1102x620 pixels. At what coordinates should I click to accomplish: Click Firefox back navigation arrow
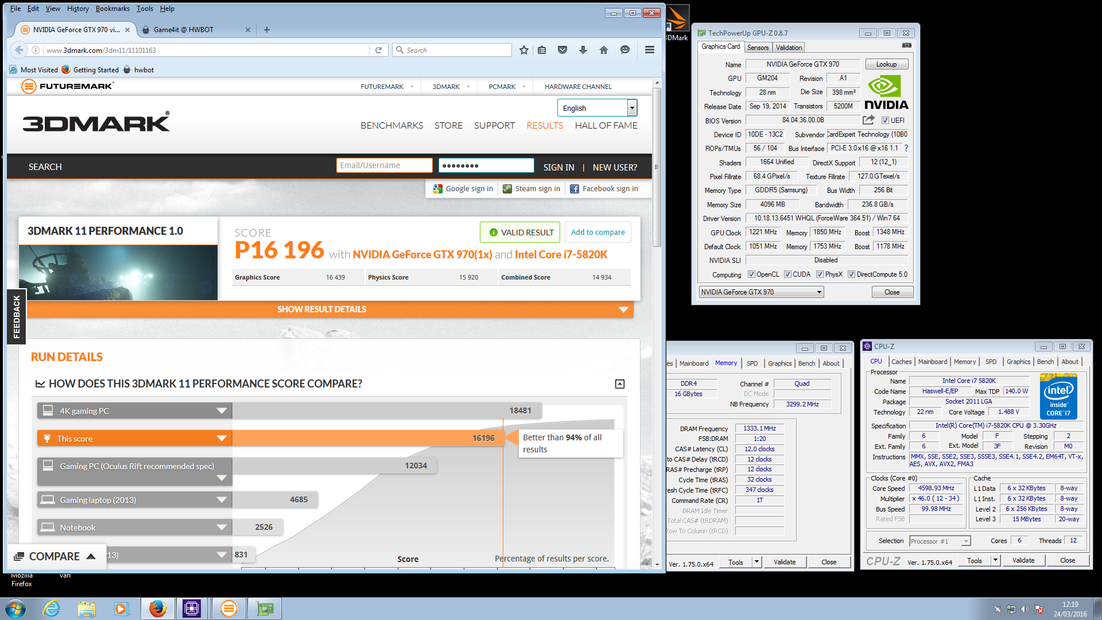point(19,50)
